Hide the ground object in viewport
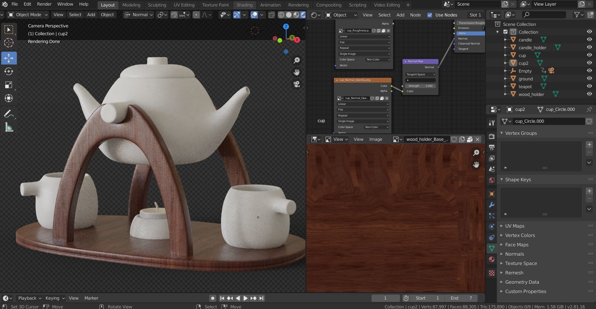 coord(589,78)
